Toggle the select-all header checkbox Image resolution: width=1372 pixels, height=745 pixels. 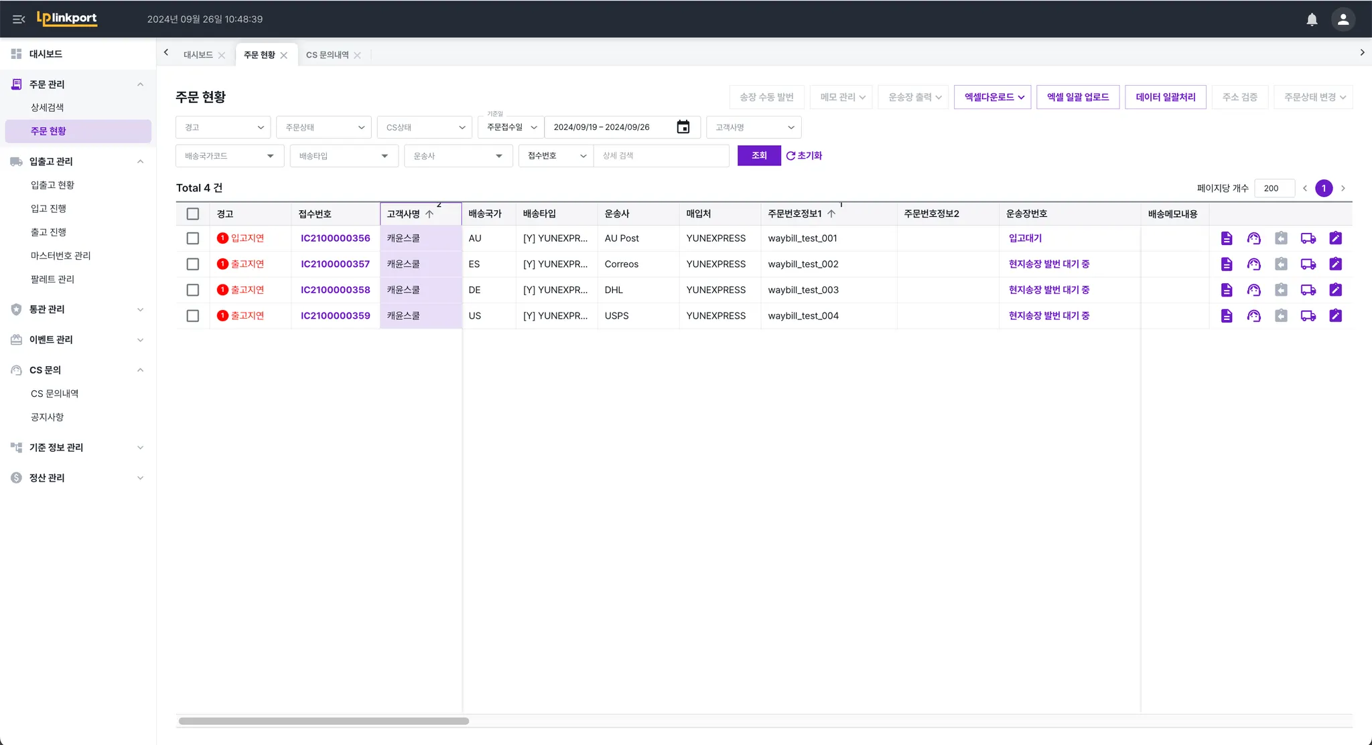(193, 214)
